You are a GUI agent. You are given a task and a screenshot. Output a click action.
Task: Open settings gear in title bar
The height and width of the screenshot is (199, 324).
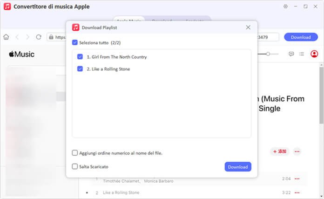(285, 7)
